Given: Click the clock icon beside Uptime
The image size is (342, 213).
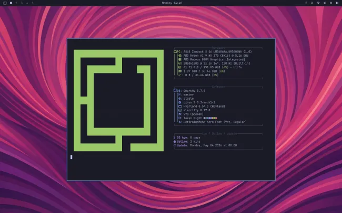Looking at the screenshot, I should tap(175, 142).
